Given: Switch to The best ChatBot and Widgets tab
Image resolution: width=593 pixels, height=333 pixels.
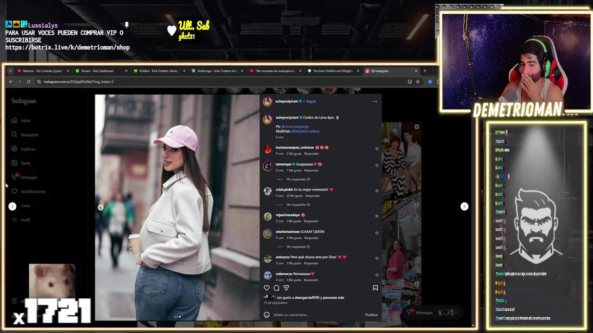Looking at the screenshot, I should pos(333,71).
